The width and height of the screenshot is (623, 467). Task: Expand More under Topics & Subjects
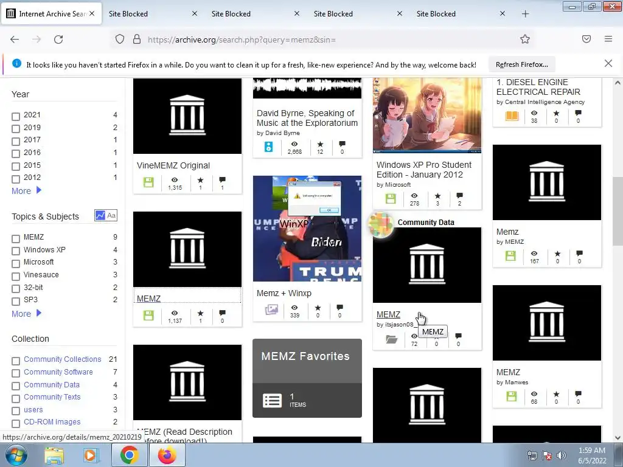tap(26, 314)
